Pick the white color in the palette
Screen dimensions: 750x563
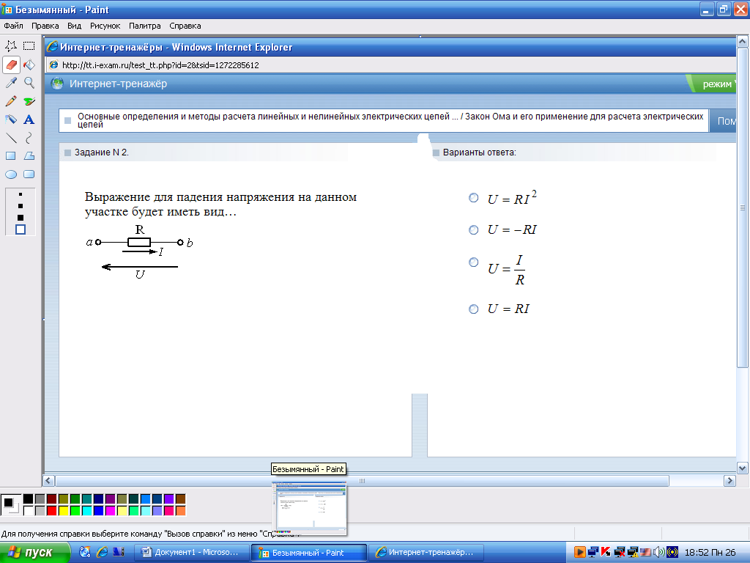click(x=29, y=511)
